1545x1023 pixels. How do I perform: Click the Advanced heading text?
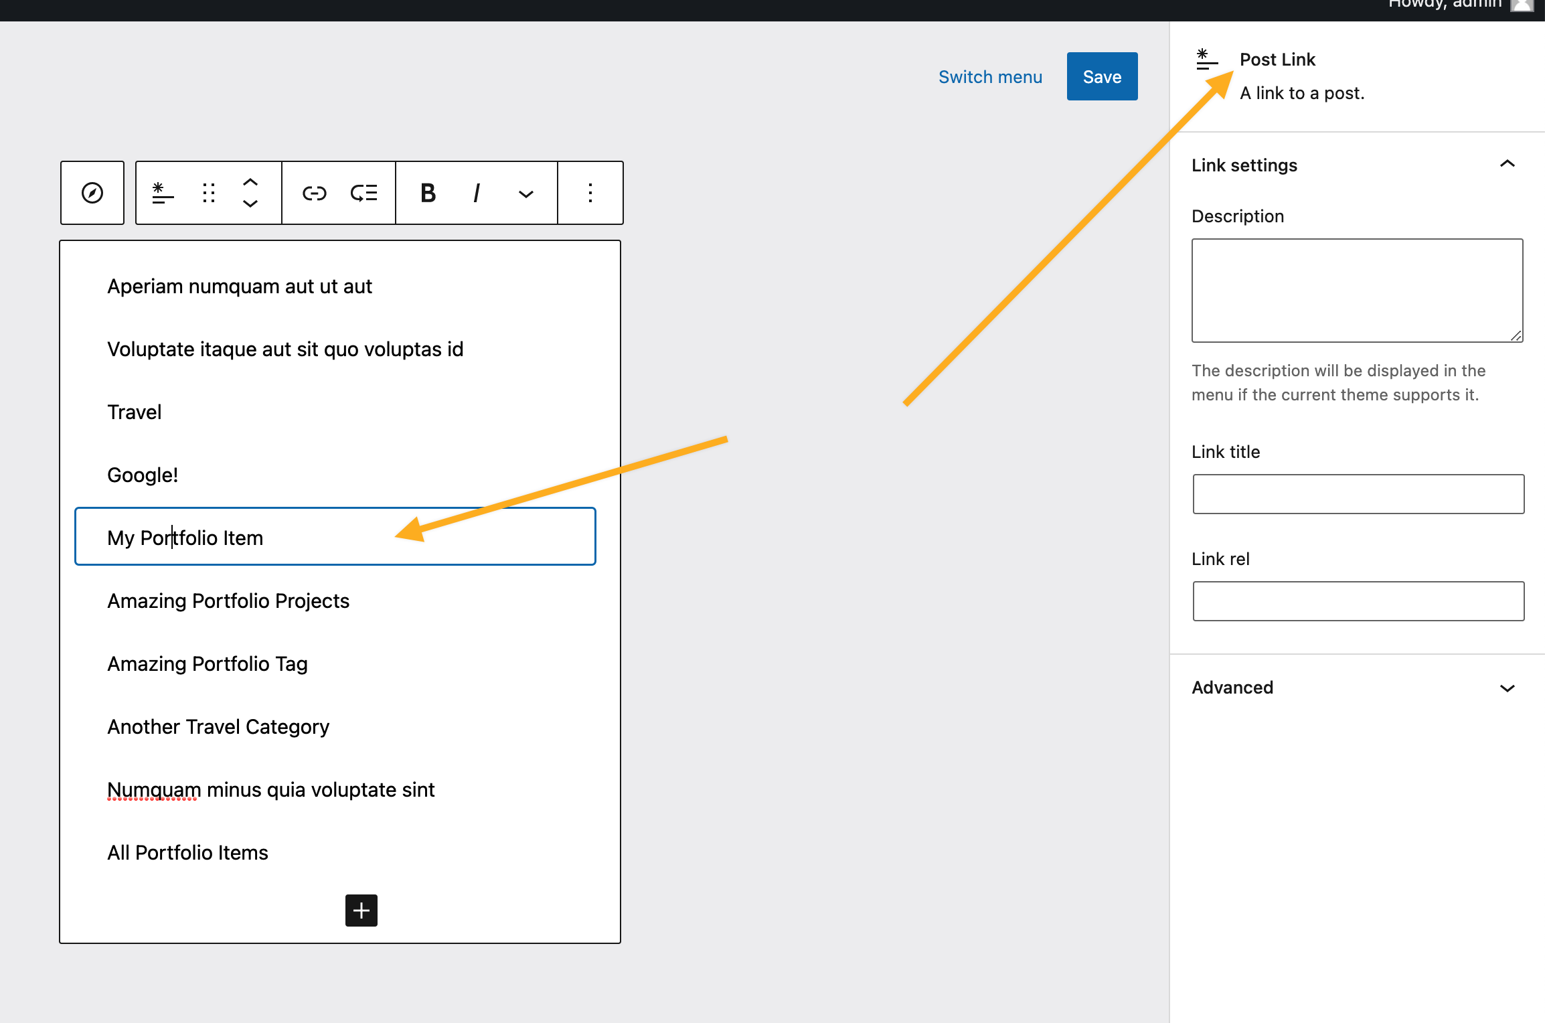pos(1232,688)
